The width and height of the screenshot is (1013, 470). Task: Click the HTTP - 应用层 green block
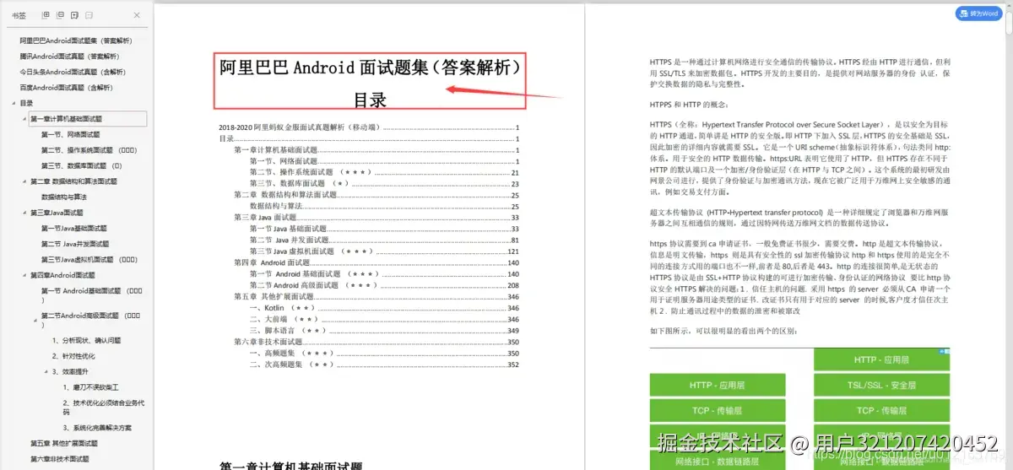pyautogui.click(x=717, y=386)
